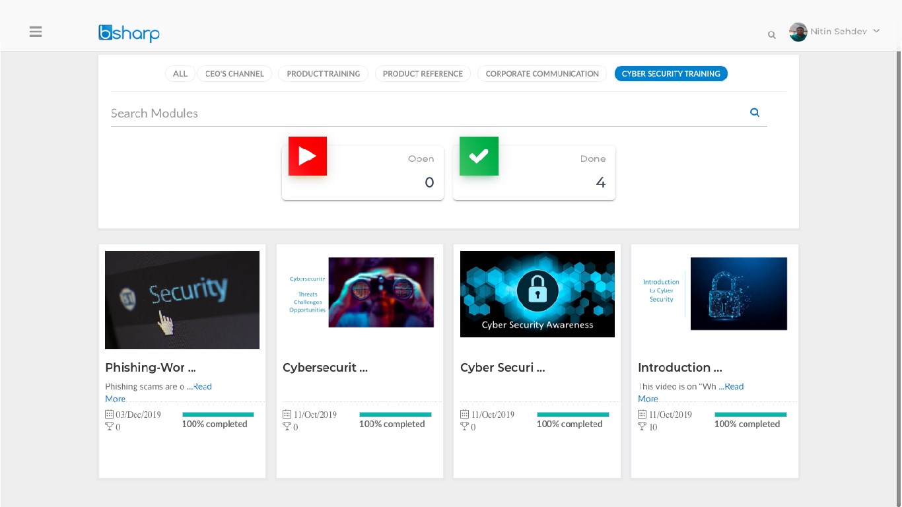
Task: Click the red Open play icon
Action: [308, 156]
